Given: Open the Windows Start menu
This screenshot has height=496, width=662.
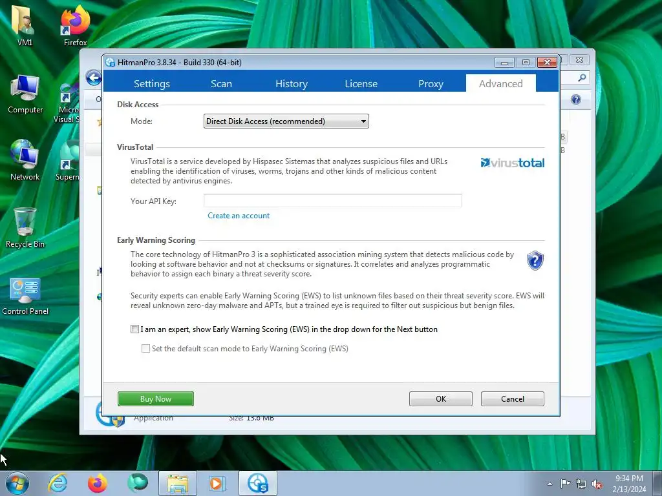Looking at the screenshot, I should coord(17,483).
